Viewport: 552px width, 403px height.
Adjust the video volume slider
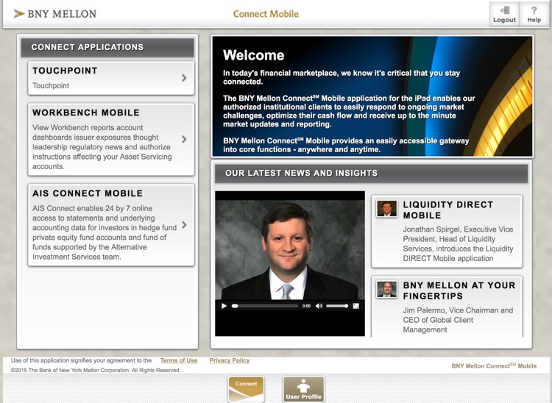point(337,306)
